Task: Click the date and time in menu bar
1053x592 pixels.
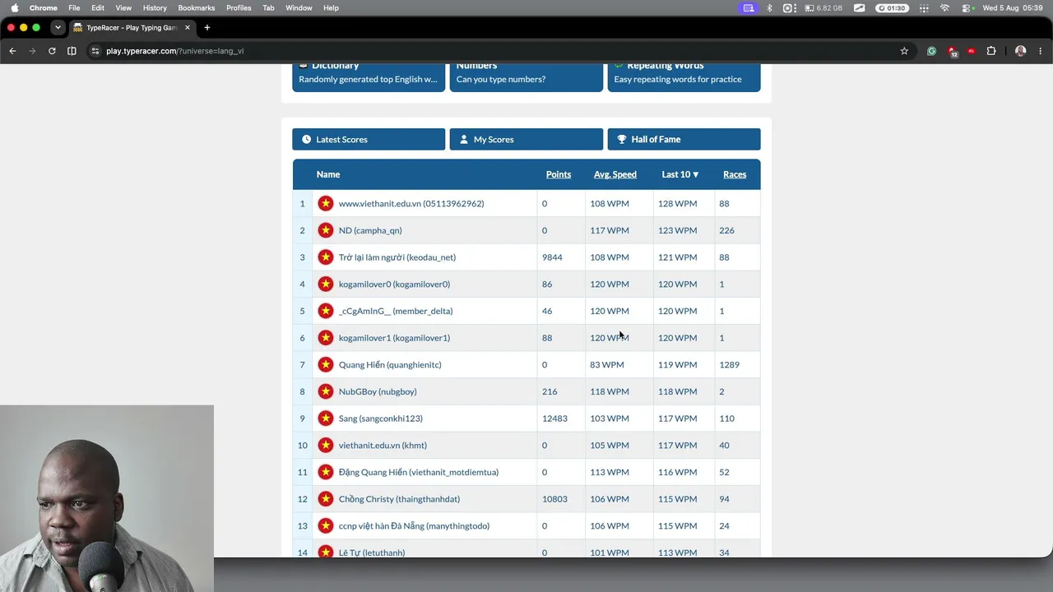Action: pyautogui.click(x=1013, y=7)
